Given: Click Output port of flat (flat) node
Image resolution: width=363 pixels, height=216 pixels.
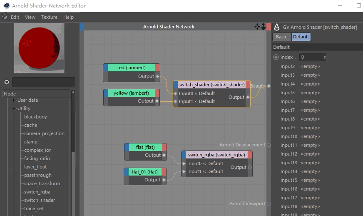Looking at the screenshot, I should click(164, 155).
